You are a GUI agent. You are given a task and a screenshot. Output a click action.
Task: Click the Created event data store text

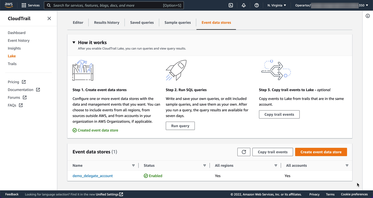(x=98, y=130)
